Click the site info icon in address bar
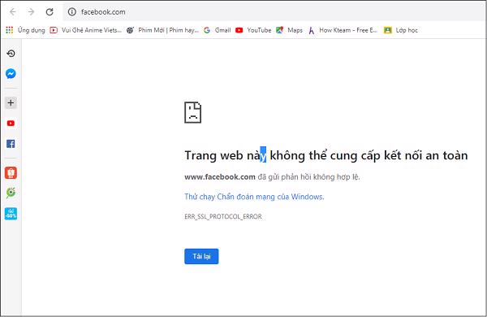487x317 pixels. pos(72,12)
